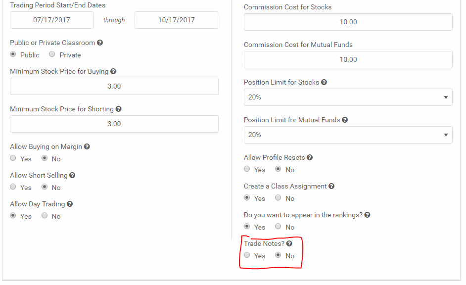Image resolution: width=466 pixels, height=285 pixels.
Task: Click help icon beside Minimum Stock Price for Shorting
Action: (x=119, y=109)
